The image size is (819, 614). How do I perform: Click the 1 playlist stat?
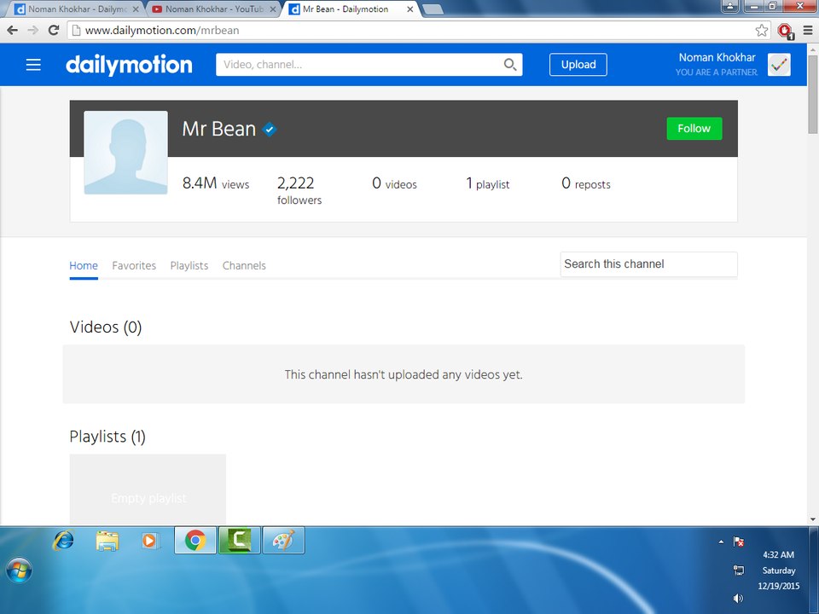pos(487,183)
